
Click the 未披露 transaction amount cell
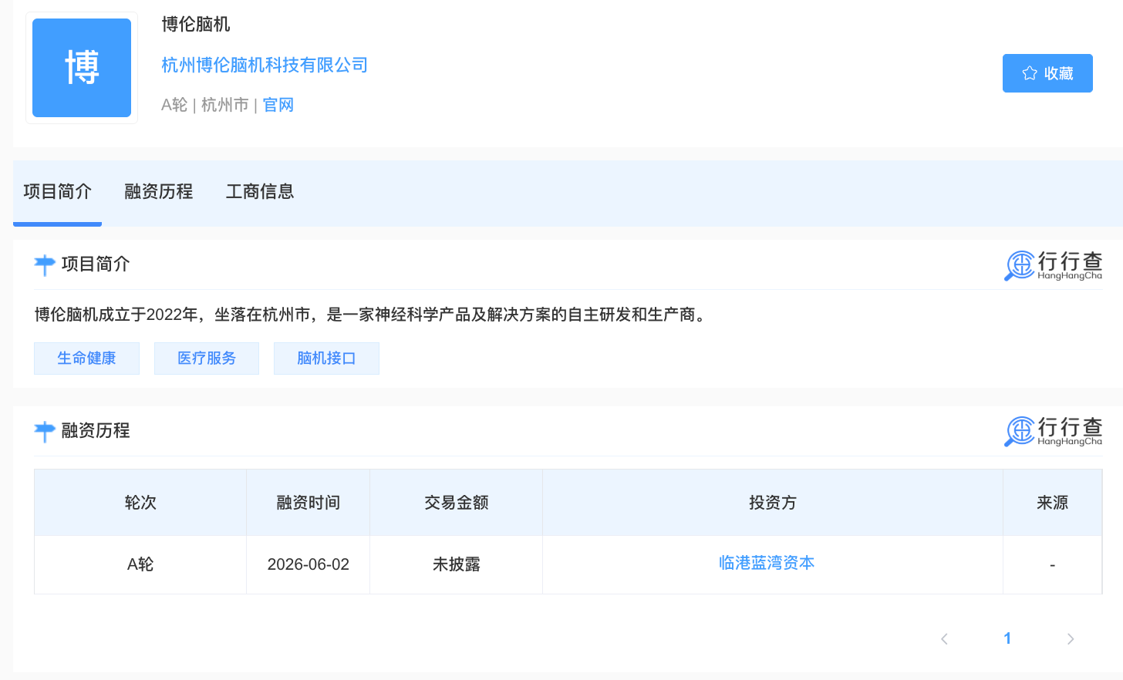pos(457,564)
